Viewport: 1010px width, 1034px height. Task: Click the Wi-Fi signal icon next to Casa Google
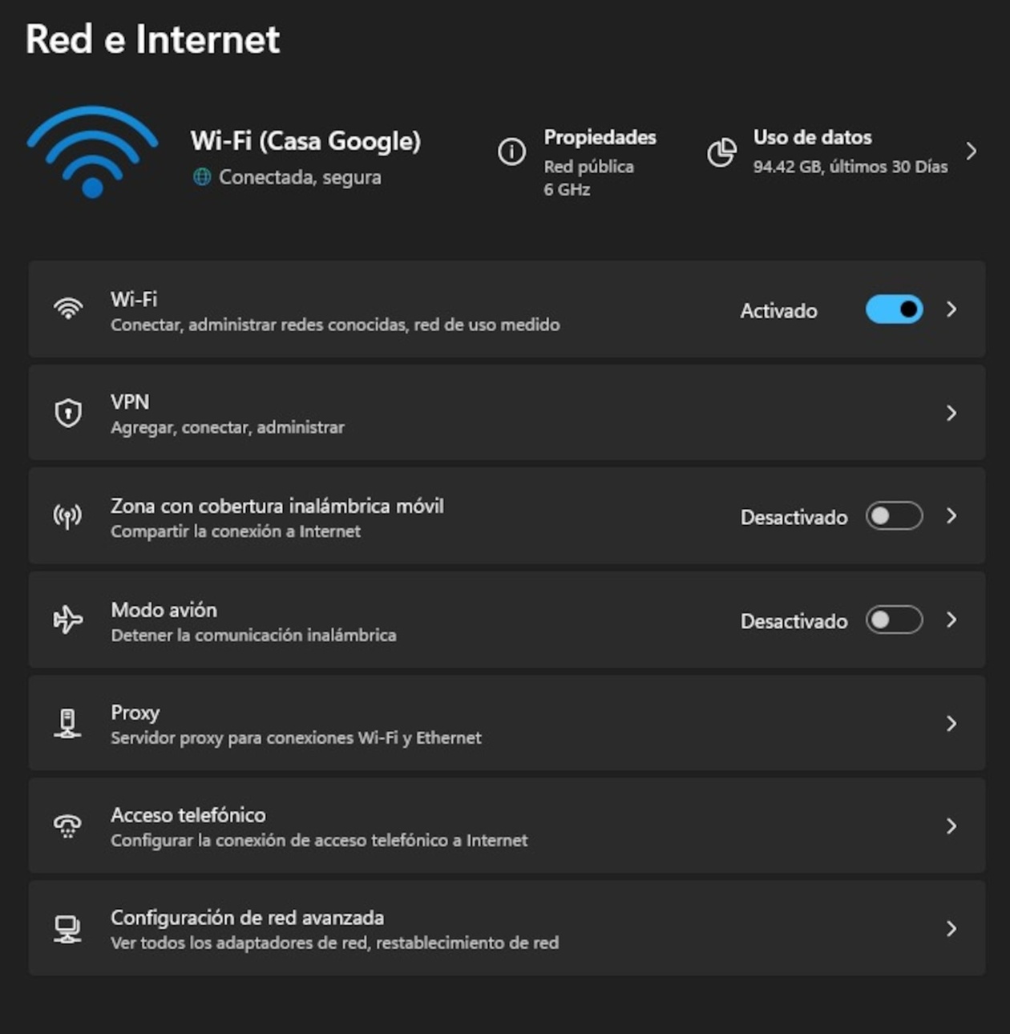(92, 152)
